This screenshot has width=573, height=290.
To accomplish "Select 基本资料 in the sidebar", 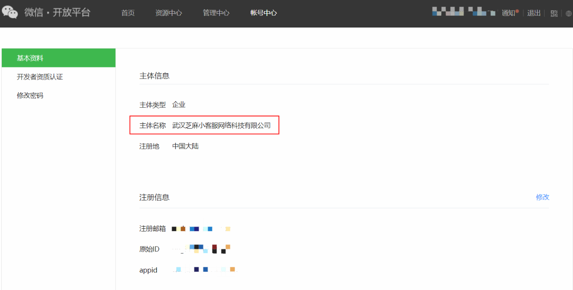I will (59, 58).
